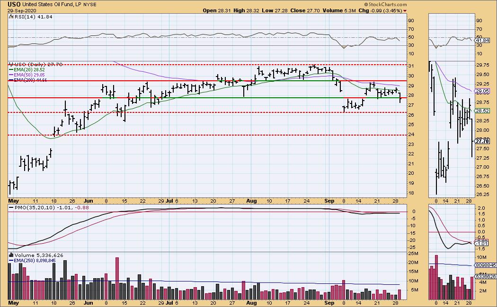
Task: Click the 'Low 27.28' value in the header
Action: (x=275, y=10)
